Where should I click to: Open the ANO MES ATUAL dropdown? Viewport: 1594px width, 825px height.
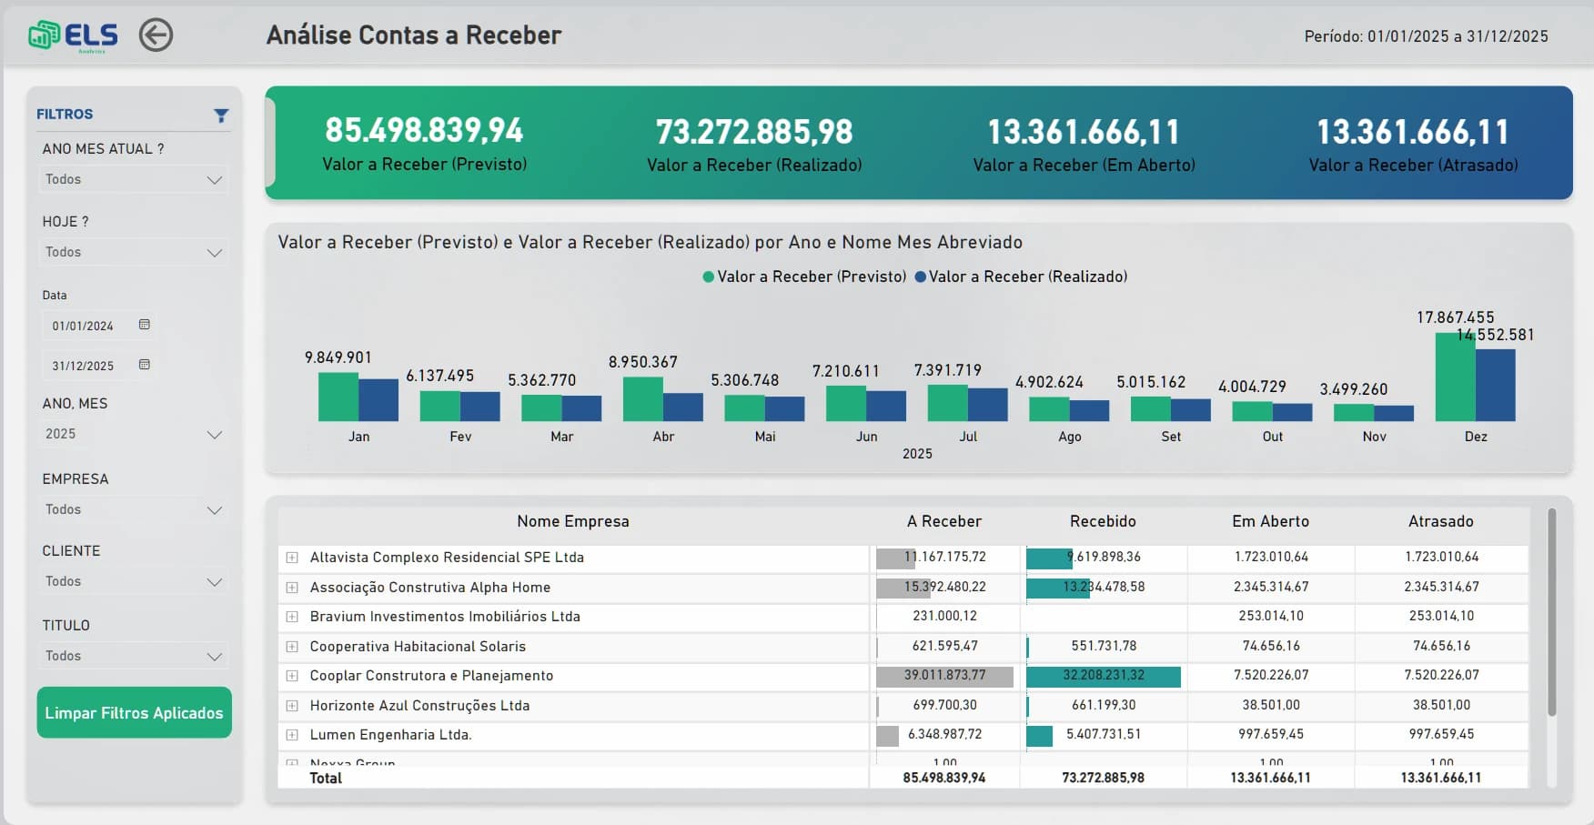pyautogui.click(x=134, y=179)
